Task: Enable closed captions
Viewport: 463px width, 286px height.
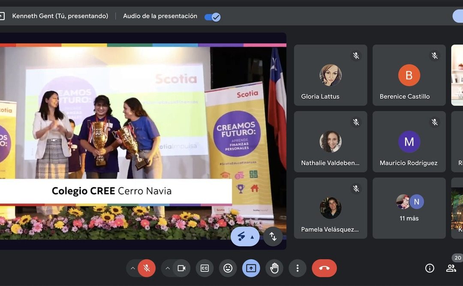Action: [x=204, y=268]
